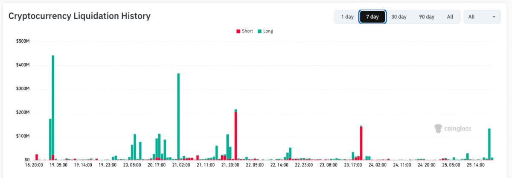
Task: Select the All option beside 90 day
Action: pyautogui.click(x=450, y=17)
